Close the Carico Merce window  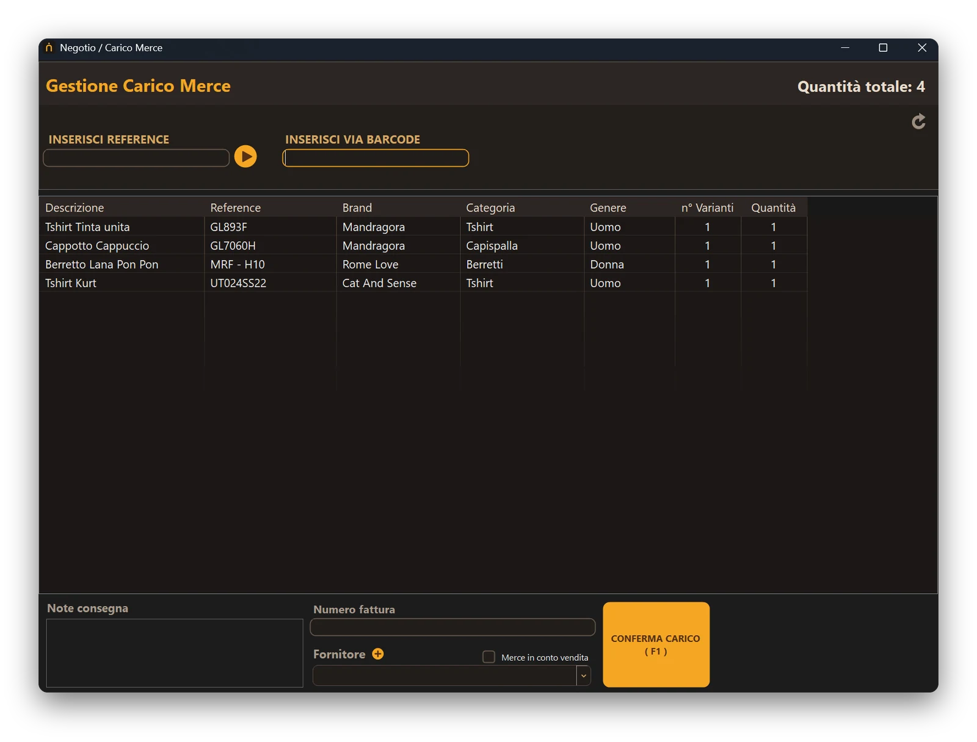click(922, 48)
